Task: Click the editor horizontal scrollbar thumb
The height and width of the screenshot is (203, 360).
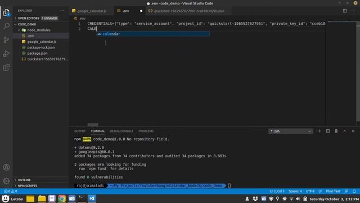Action: (93, 125)
